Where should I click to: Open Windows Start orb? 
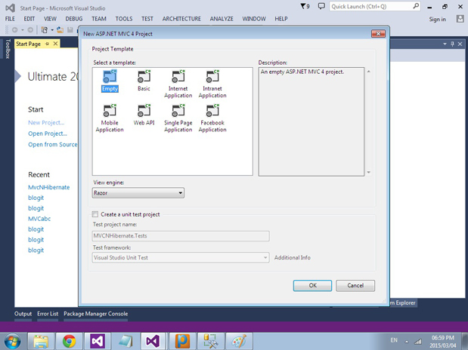12,341
